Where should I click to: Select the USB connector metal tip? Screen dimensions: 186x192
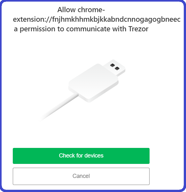pos(114,67)
